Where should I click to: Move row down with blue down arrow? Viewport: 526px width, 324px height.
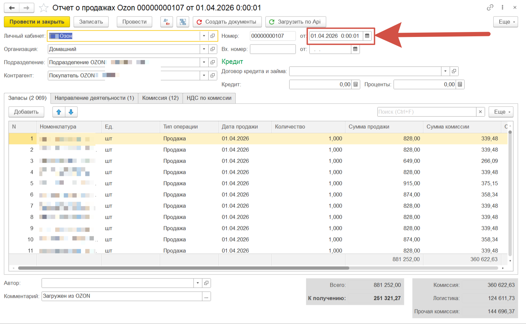click(x=71, y=112)
